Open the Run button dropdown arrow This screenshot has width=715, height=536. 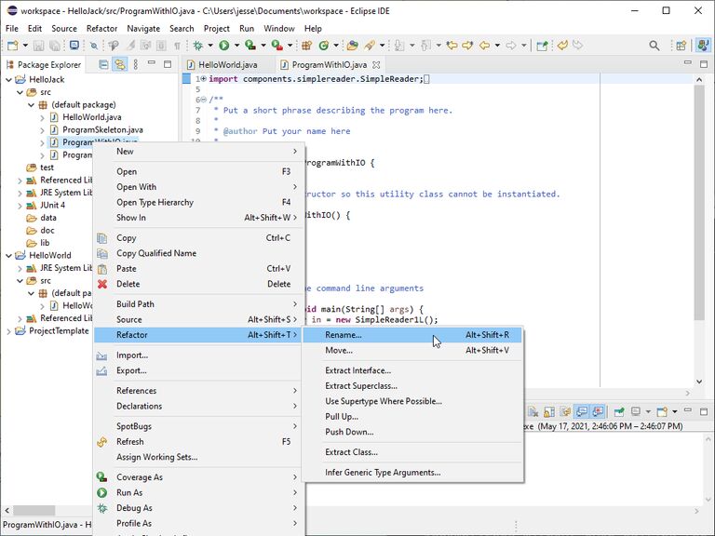(236, 45)
